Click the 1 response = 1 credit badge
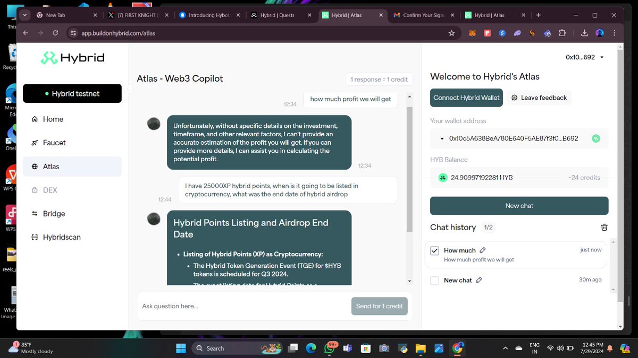 coord(379,80)
